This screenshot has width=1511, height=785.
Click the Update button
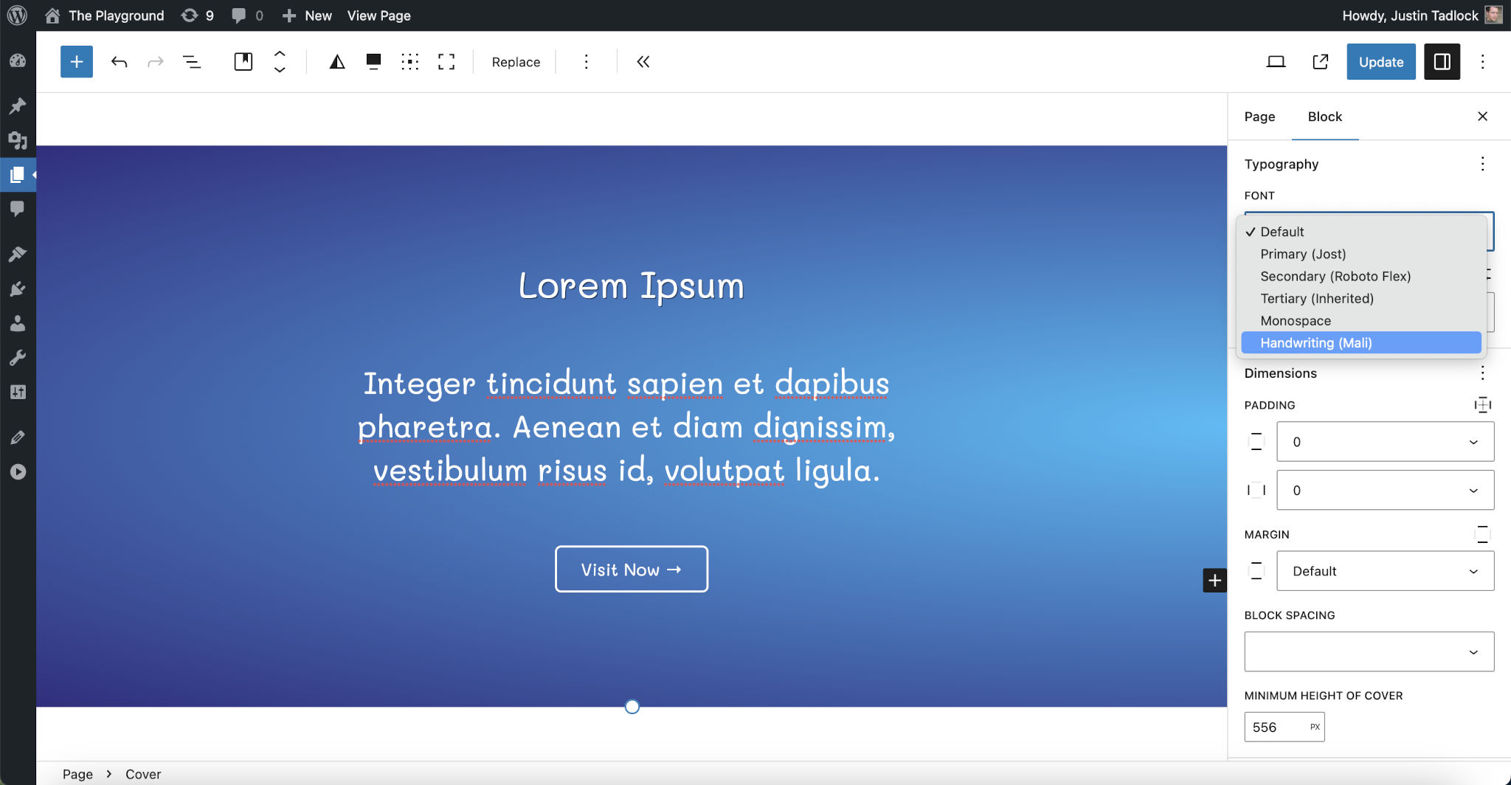tap(1380, 62)
